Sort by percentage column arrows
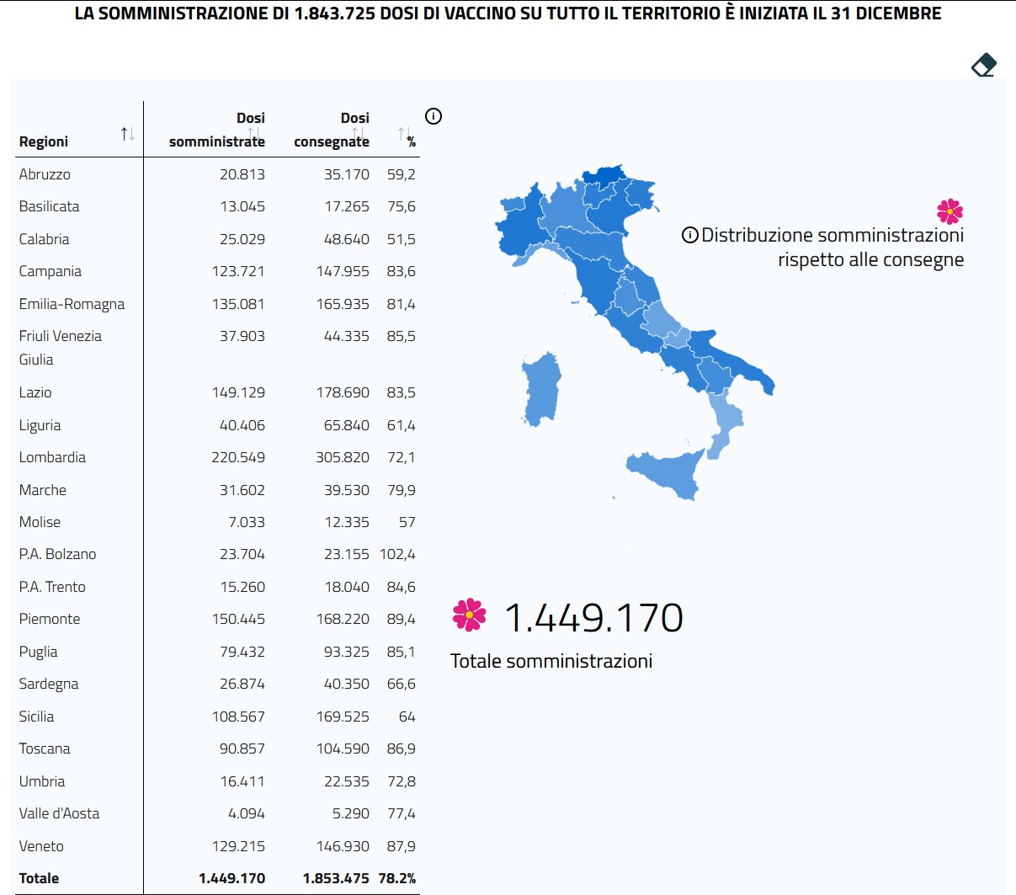The image size is (1016, 895). [405, 134]
